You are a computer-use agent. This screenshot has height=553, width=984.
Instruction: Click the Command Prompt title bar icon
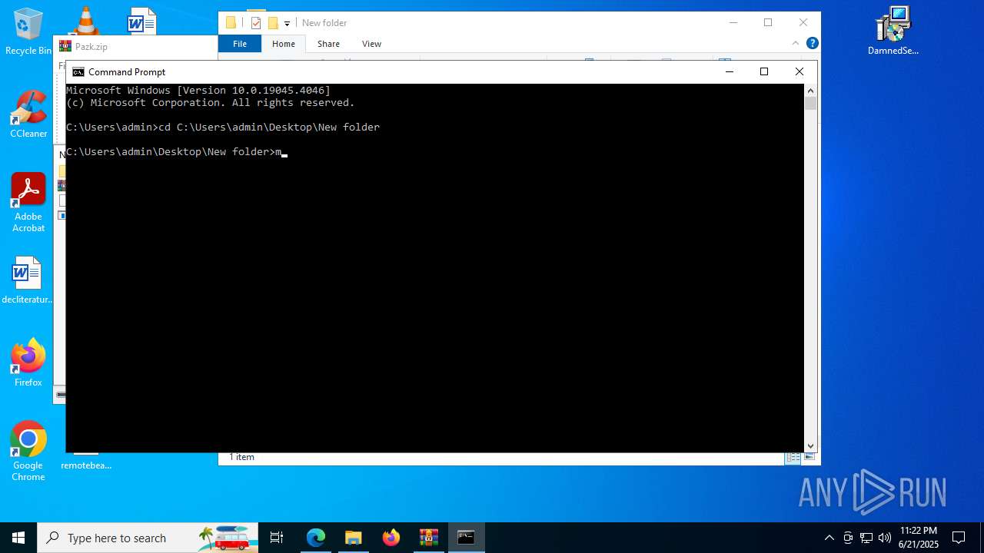(x=78, y=72)
